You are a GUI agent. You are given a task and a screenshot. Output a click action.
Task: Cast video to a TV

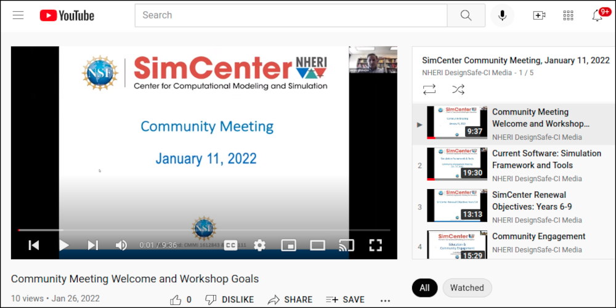[346, 245]
